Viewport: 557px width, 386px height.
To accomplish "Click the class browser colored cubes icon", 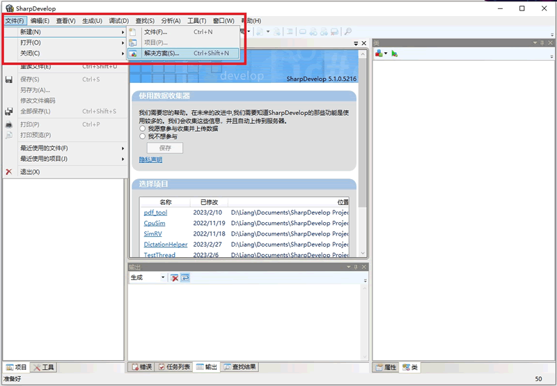I will click(379, 54).
